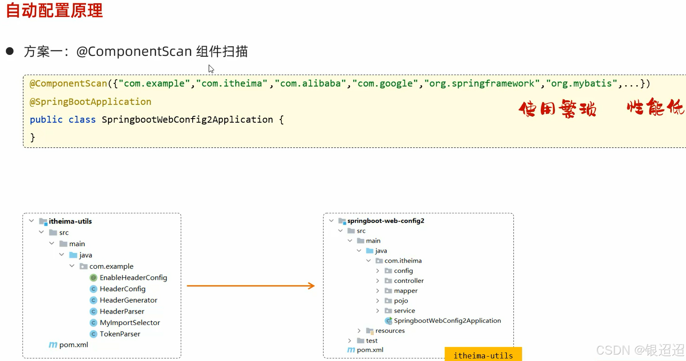Click the com.itheima package icon

click(379, 261)
